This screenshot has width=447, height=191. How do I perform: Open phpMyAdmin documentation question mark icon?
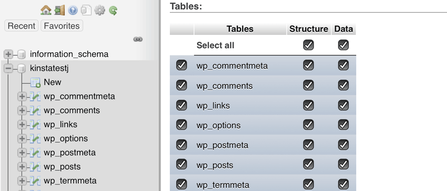[73, 10]
